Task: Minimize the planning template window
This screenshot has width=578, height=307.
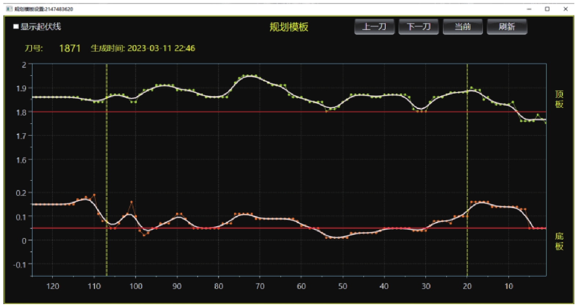Action: [x=529, y=9]
